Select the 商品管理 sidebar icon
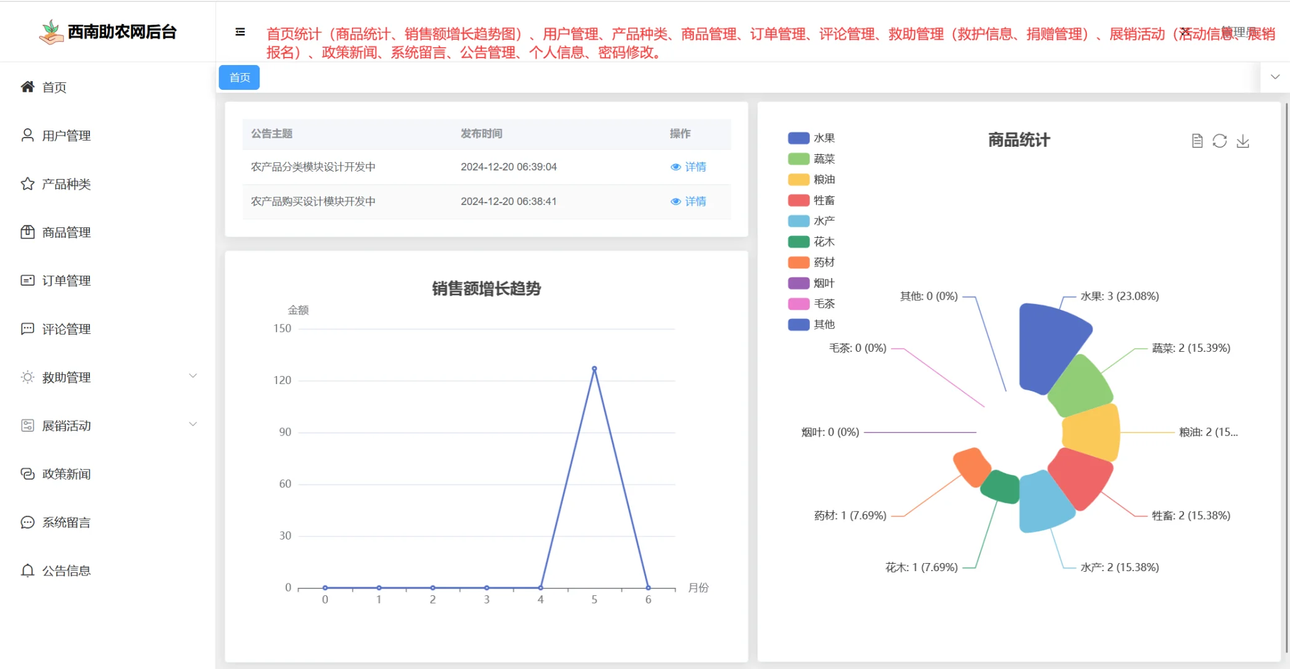 pos(27,232)
